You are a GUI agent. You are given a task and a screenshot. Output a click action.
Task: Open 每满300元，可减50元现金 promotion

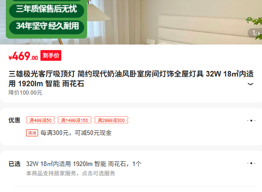(76, 133)
